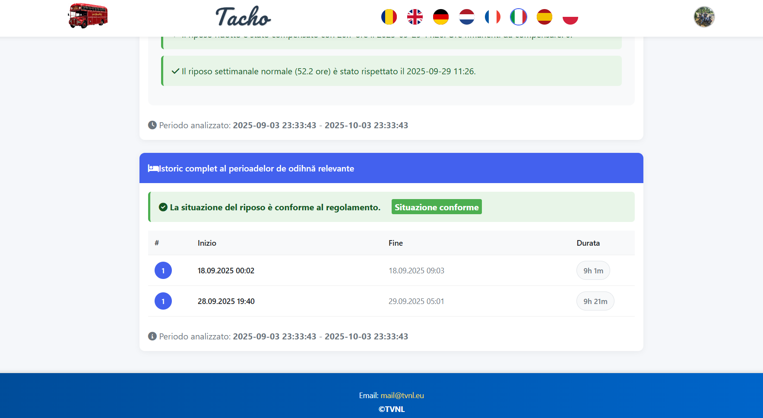
Task: Click the Inizio column header
Action: 207,243
